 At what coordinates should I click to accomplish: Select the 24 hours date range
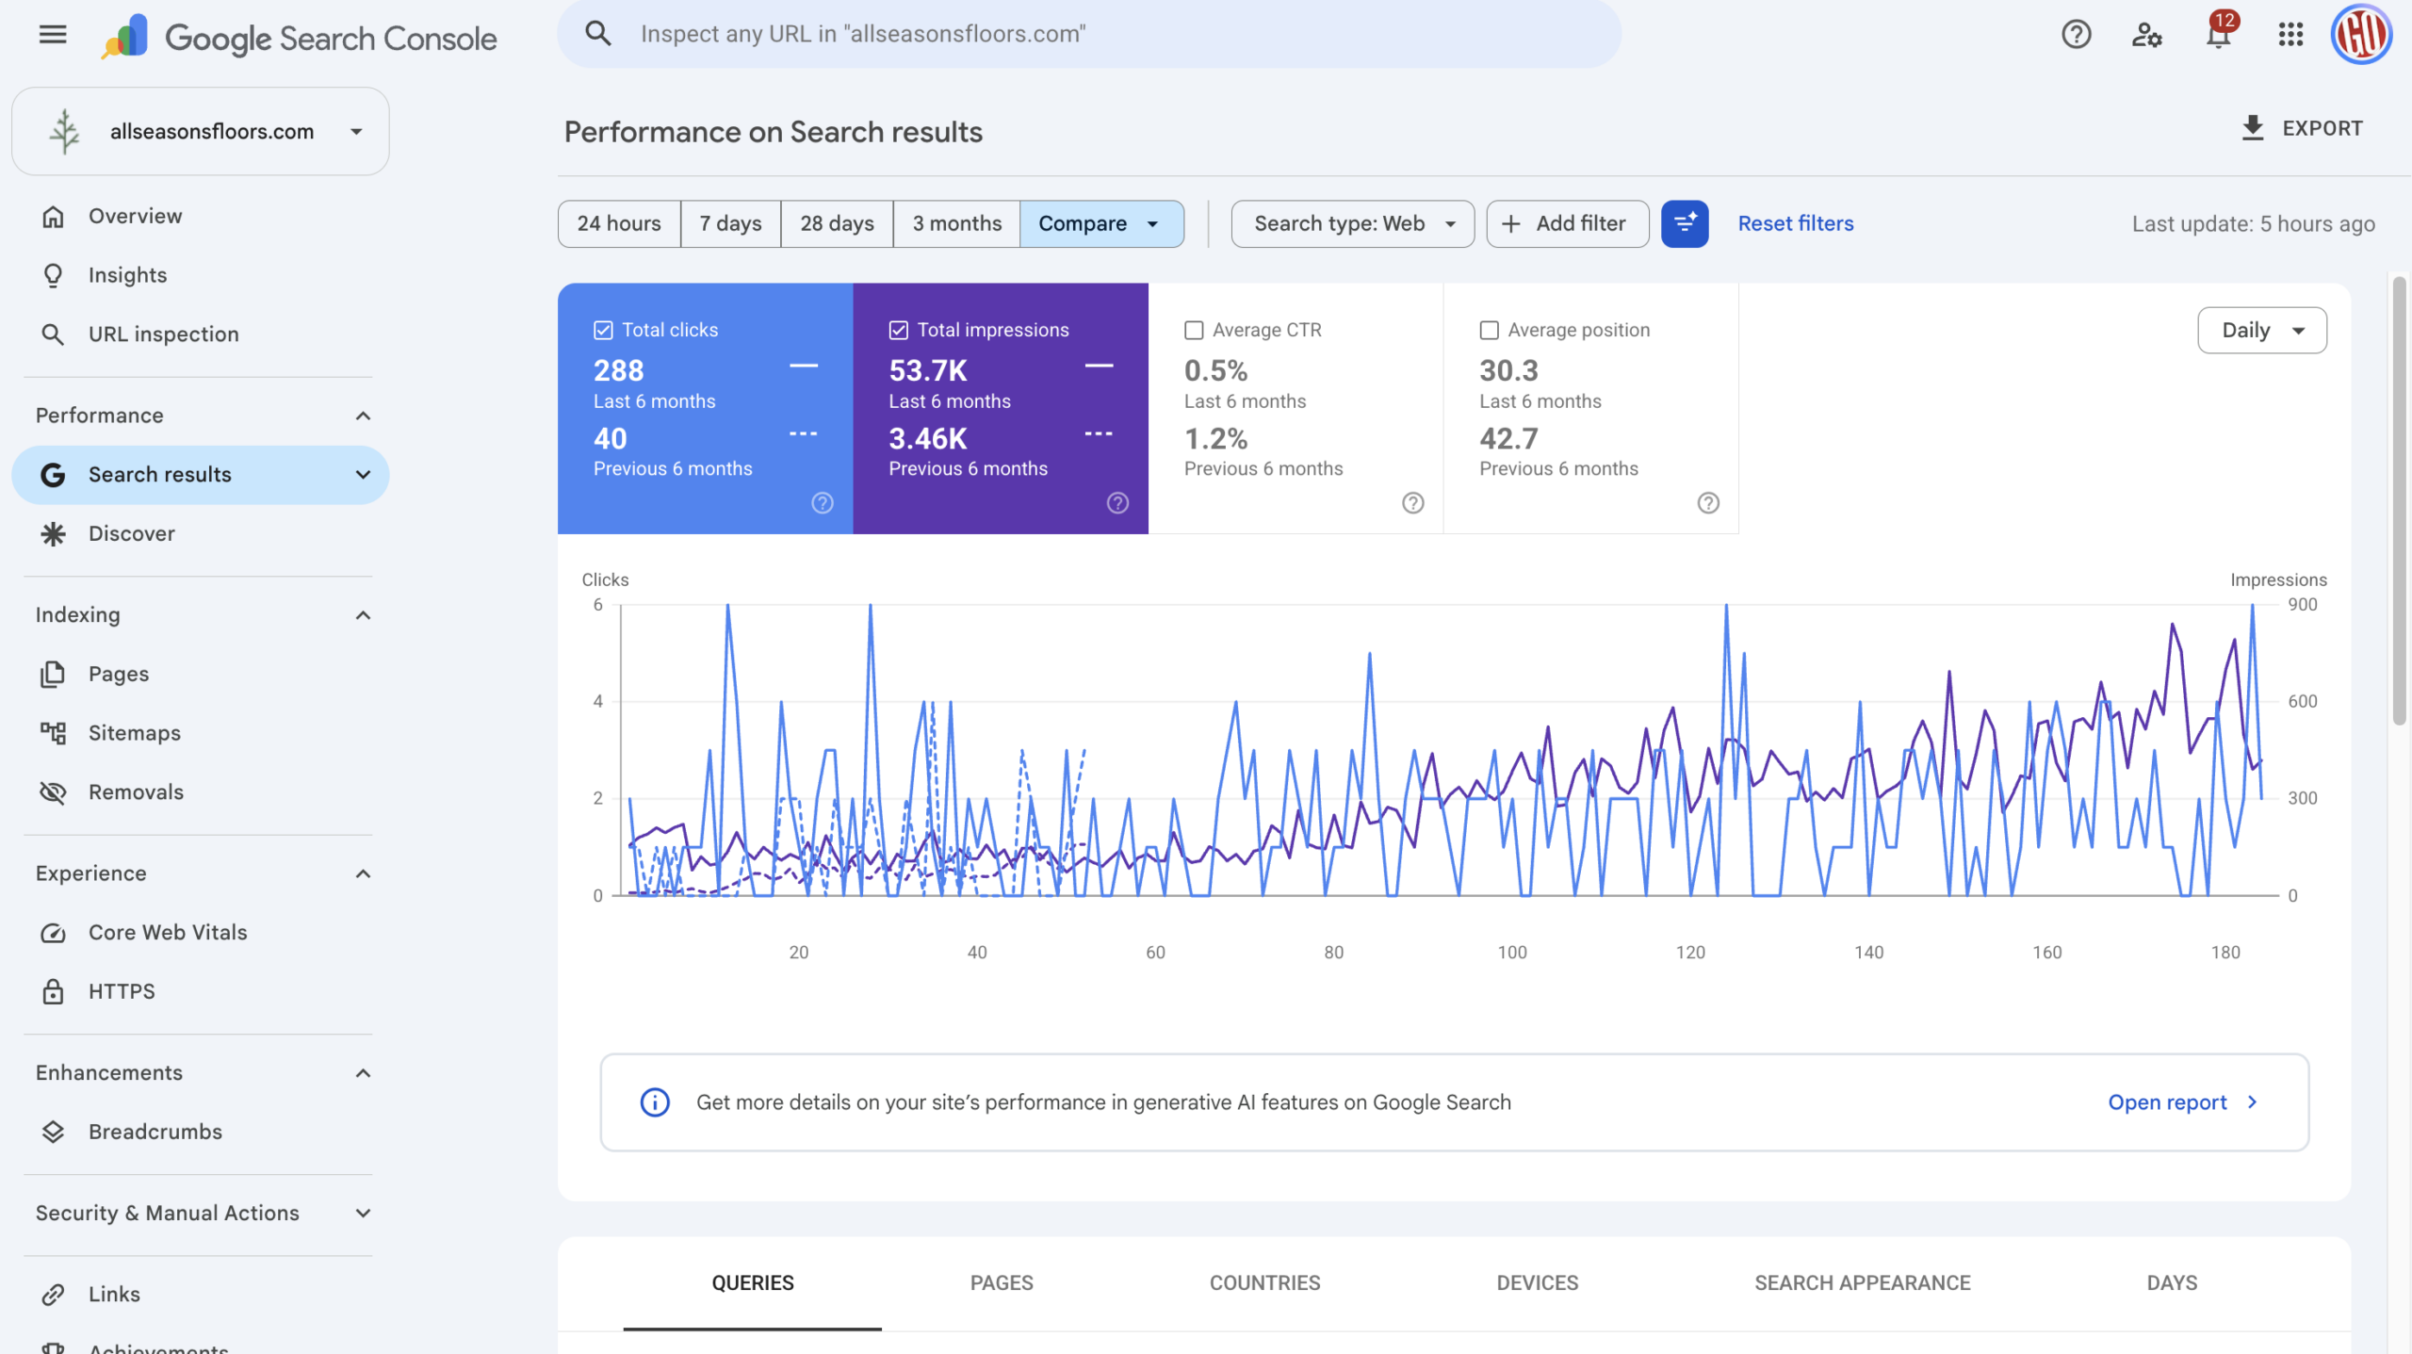619,223
